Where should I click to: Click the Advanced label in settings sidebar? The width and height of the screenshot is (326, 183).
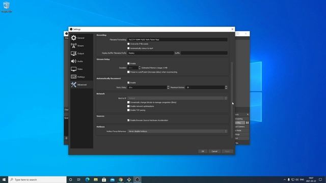click(x=82, y=85)
